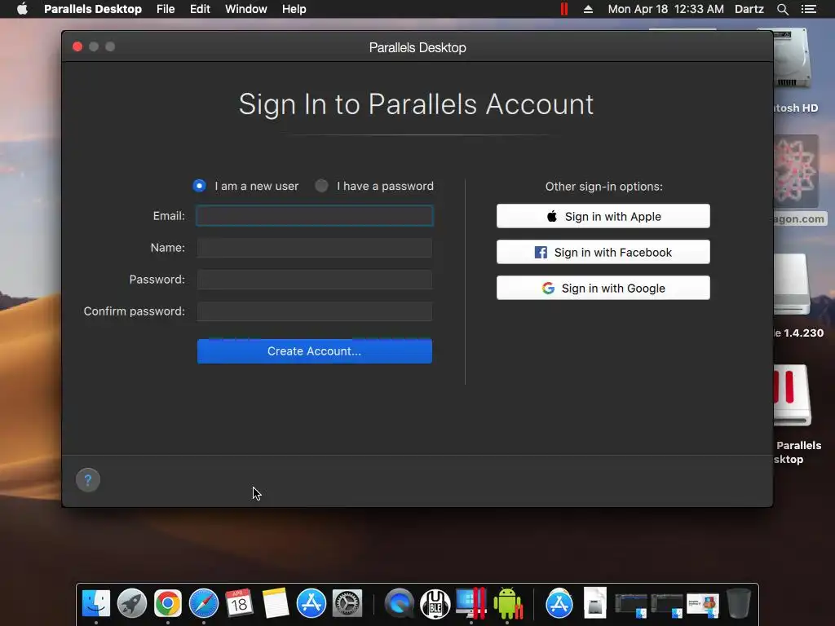The height and width of the screenshot is (626, 835).
Task: Open Notification Center list icon
Action: (809, 9)
